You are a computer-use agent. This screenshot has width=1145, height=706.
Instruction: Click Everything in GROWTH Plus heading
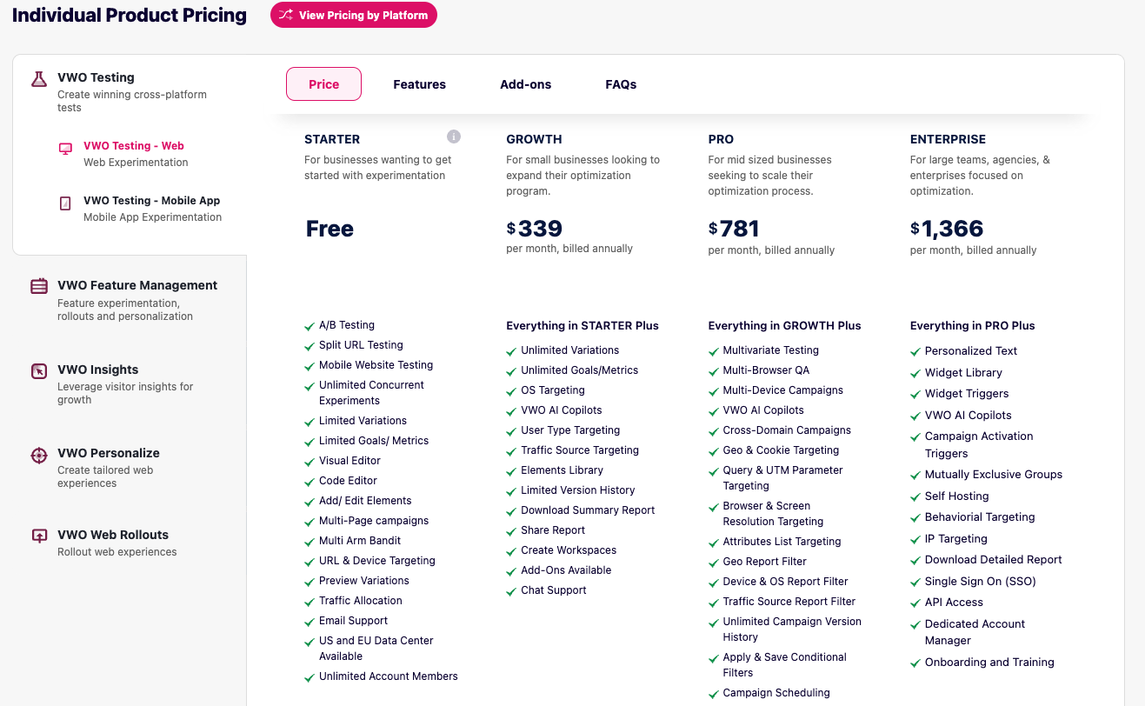(x=784, y=326)
